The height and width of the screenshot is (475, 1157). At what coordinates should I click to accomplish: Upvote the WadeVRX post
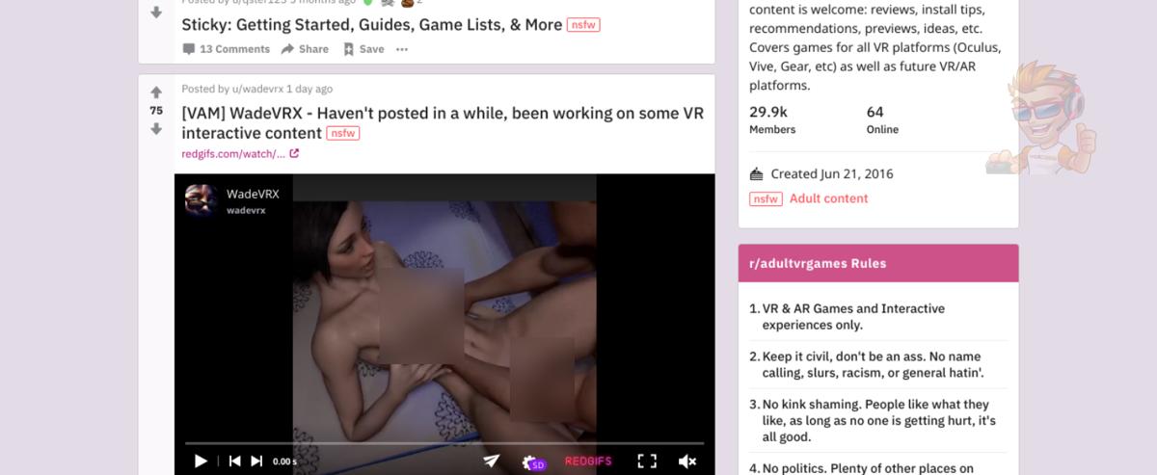[x=156, y=92]
